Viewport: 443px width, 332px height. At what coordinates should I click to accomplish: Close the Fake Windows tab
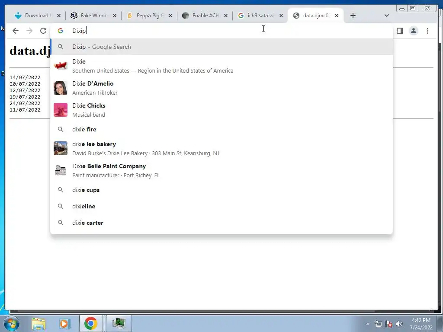(x=114, y=16)
